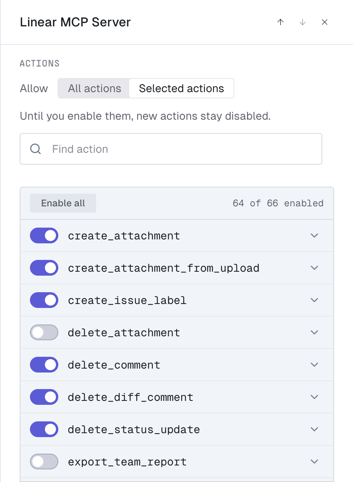Expand delete_diff_comment chevron
The image size is (353, 482).
click(x=314, y=397)
